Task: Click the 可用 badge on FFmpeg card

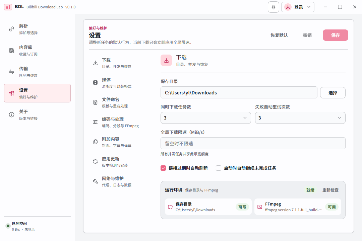Action: click(x=332, y=207)
